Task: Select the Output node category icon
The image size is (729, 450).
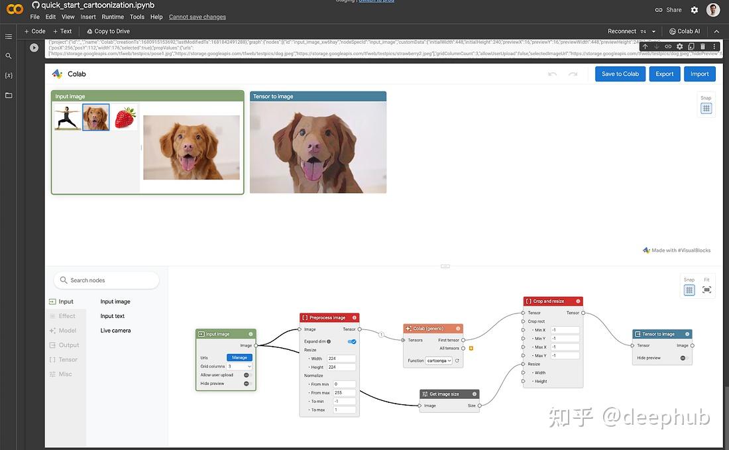Action: point(52,345)
